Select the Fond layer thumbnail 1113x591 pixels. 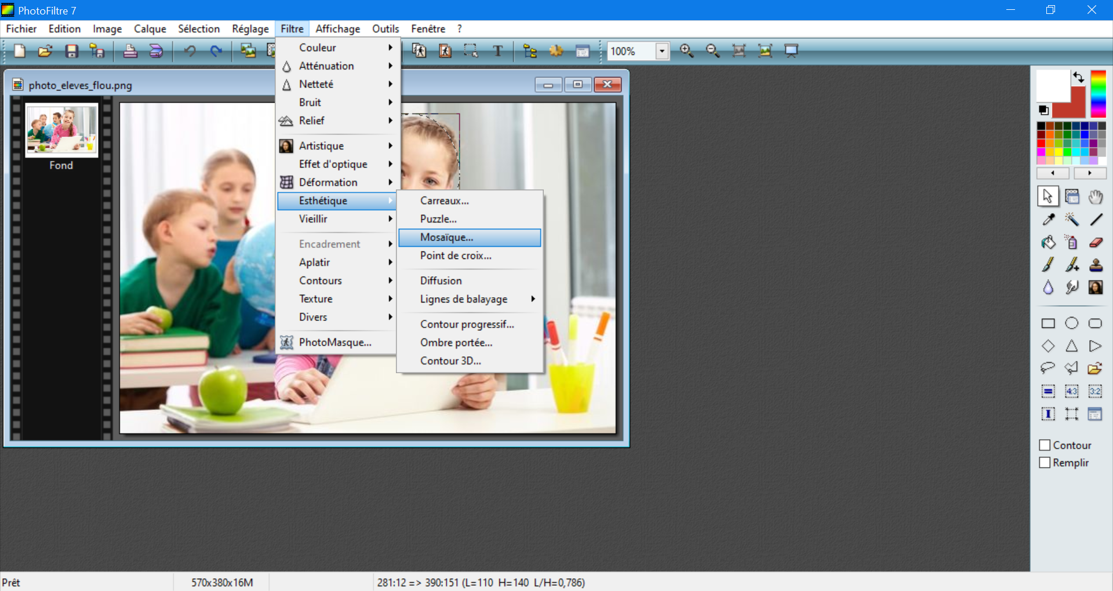click(x=61, y=130)
